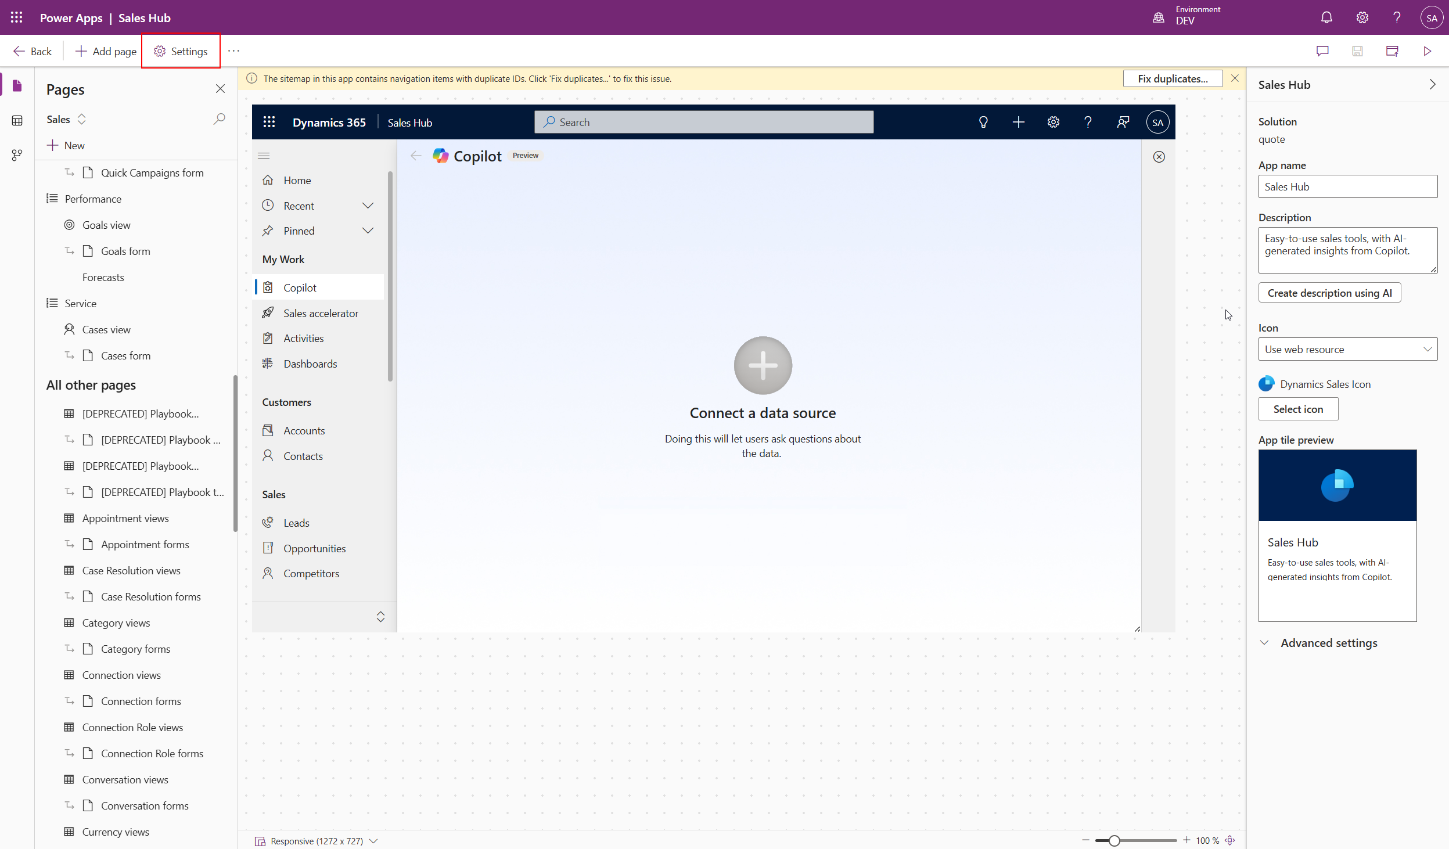Dismiss the duplicate IDs warning banner
This screenshot has width=1449, height=849.
click(x=1235, y=78)
